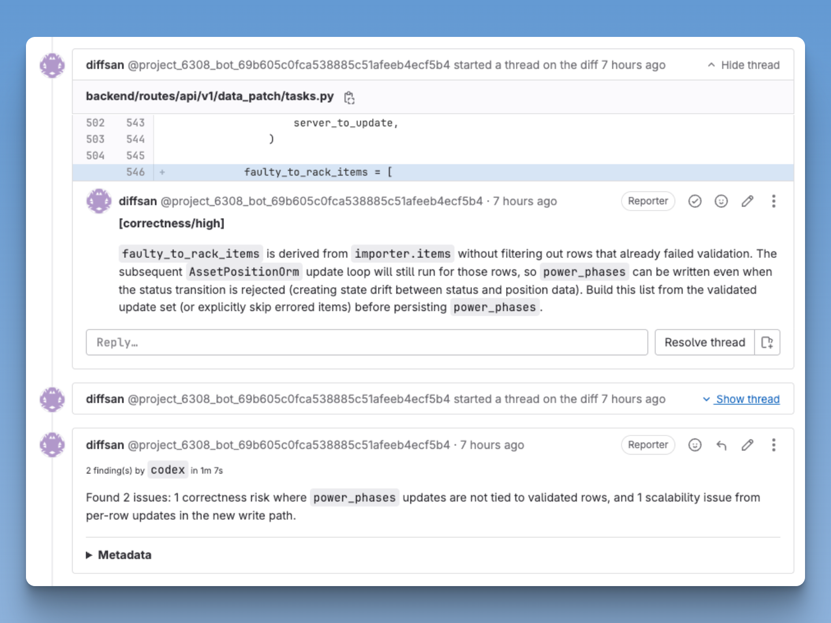Mark the first thread comment as resolved
This screenshot has width=831, height=623.
click(694, 201)
